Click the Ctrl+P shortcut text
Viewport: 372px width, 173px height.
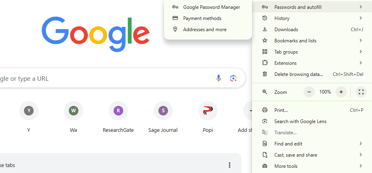pyautogui.click(x=356, y=110)
